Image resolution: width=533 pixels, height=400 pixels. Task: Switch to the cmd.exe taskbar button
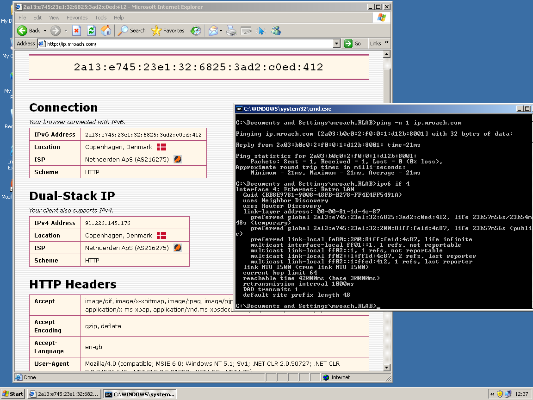tap(140, 394)
